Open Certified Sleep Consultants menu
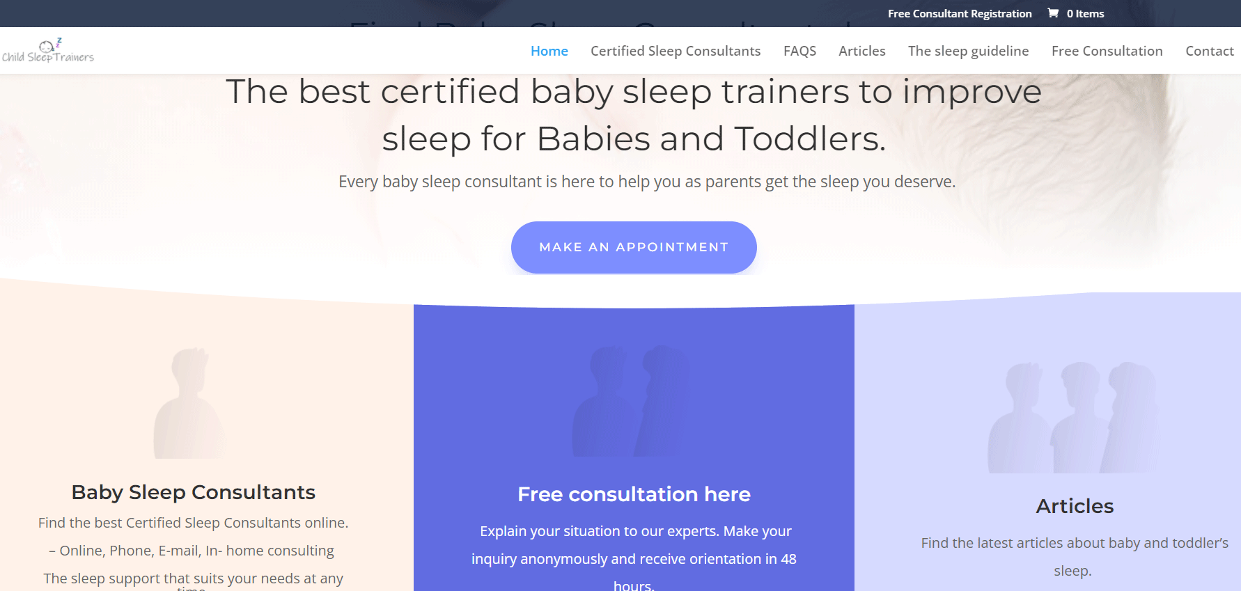The height and width of the screenshot is (591, 1241). [x=675, y=51]
